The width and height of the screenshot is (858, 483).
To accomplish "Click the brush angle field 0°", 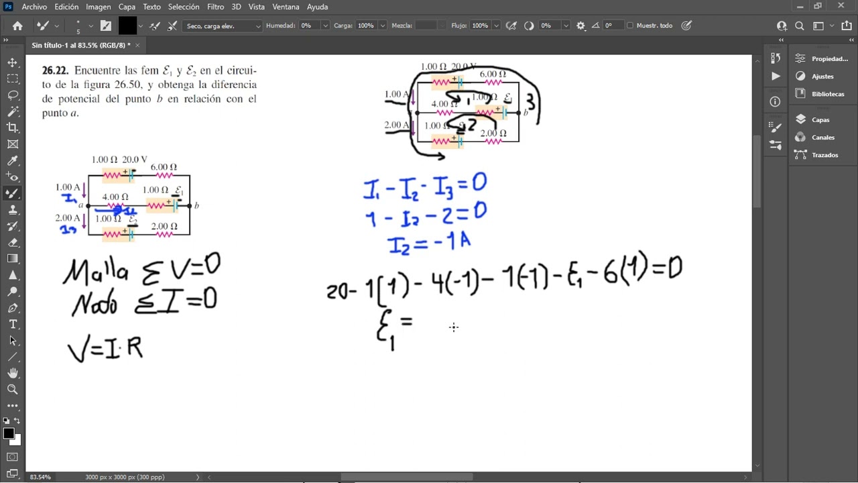I will tap(613, 25).
